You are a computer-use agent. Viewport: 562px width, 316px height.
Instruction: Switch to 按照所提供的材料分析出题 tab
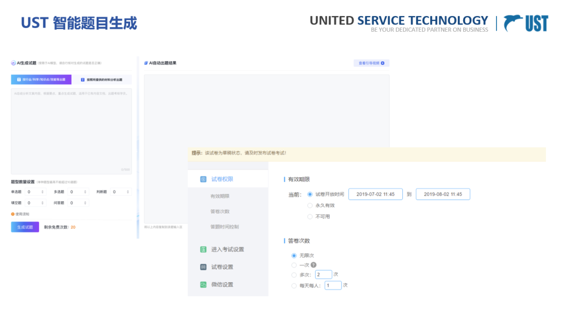102,80
